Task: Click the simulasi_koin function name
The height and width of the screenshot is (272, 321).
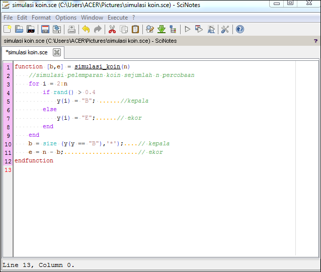Action: [x=98, y=67]
